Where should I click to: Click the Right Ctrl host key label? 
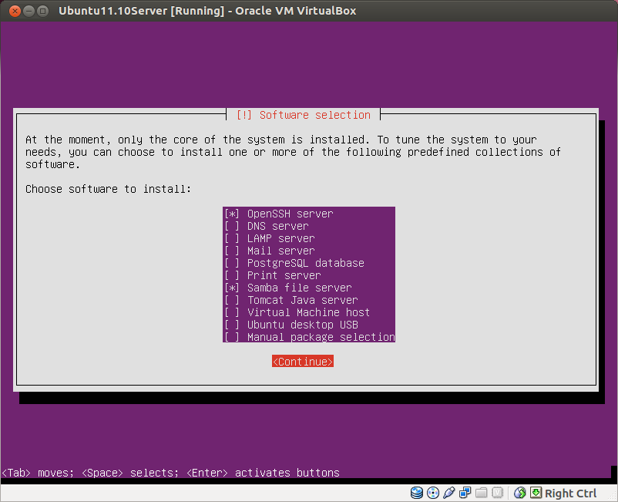(x=571, y=493)
